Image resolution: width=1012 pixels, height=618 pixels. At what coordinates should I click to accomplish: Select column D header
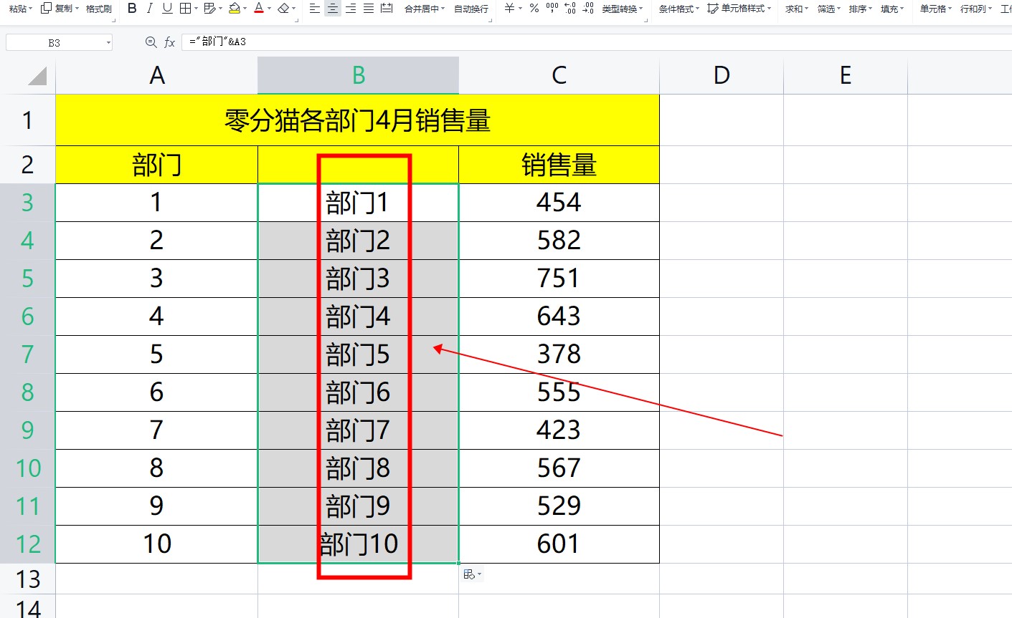(722, 75)
